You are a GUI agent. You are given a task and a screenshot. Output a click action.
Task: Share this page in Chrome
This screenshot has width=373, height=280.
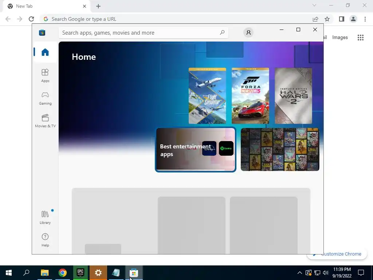click(x=315, y=19)
